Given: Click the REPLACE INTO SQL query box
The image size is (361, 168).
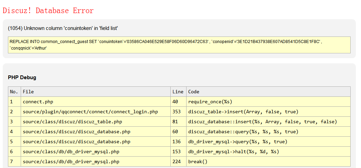Looking at the screenshot, I should (179, 45).
